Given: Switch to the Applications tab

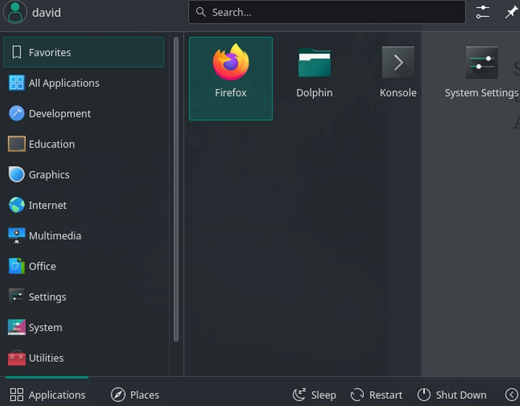Looking at the screenshot, I should (47, 395).
